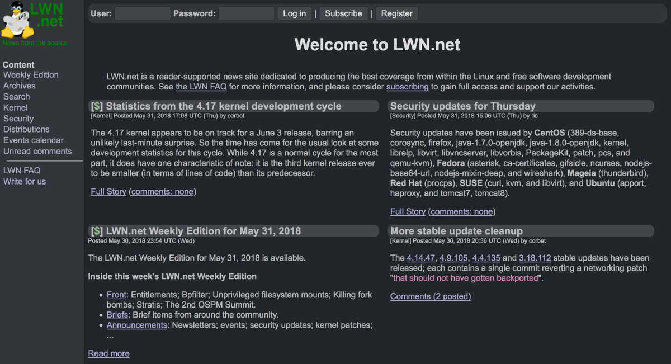Open 'comments: none' under kernel statistics article

(162, 191)
